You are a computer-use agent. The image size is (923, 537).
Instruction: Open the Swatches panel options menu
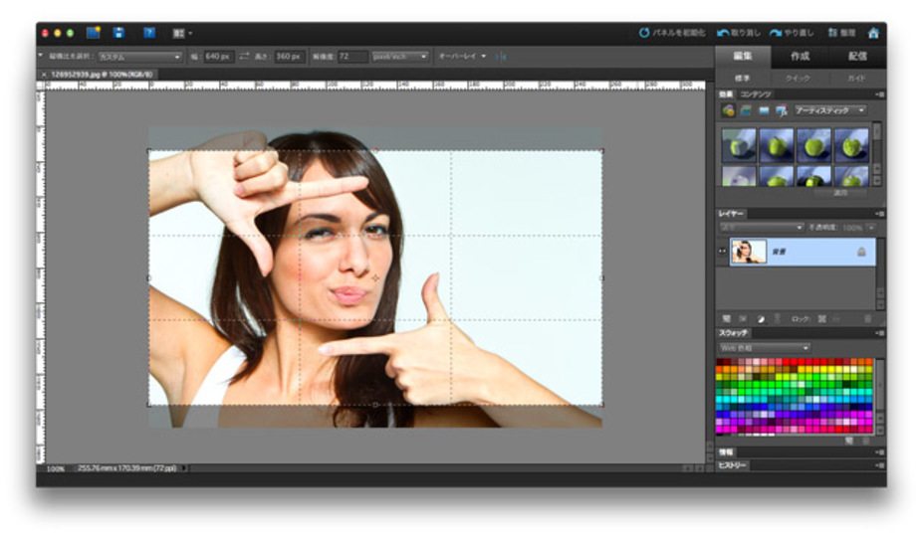tap(879, 333)
